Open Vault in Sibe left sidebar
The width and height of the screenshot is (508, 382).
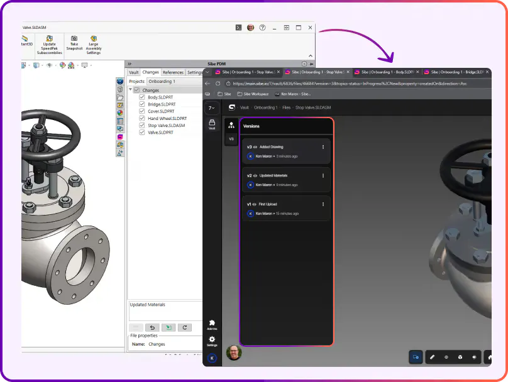(212, 124)
